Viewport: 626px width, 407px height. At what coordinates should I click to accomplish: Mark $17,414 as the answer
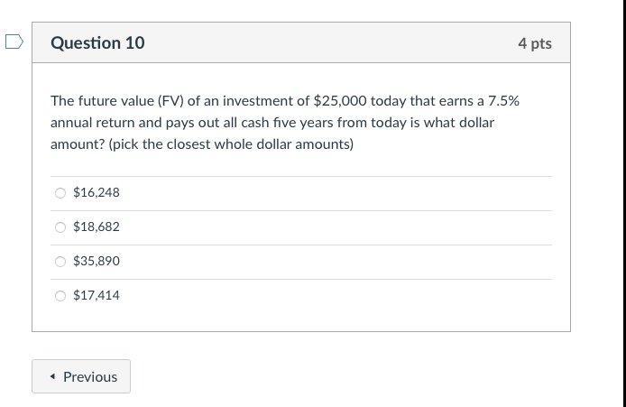click(x=60, y=295)
